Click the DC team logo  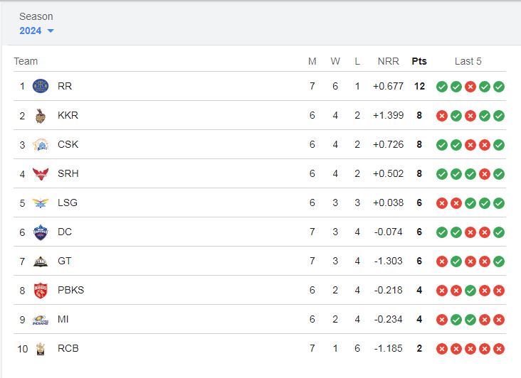coord(41,232)
